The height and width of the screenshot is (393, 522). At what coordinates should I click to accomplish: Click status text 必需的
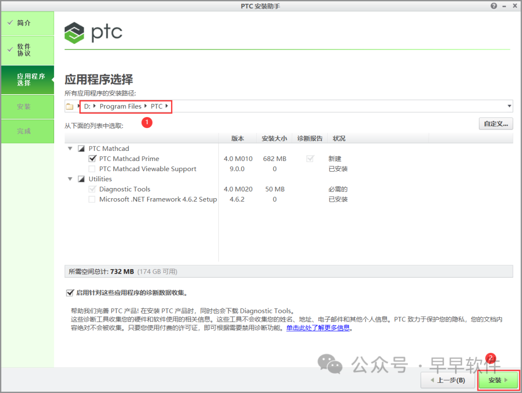point(338,189)
